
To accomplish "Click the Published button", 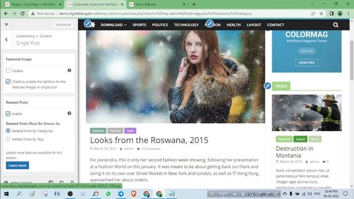I will coord(64,24).
